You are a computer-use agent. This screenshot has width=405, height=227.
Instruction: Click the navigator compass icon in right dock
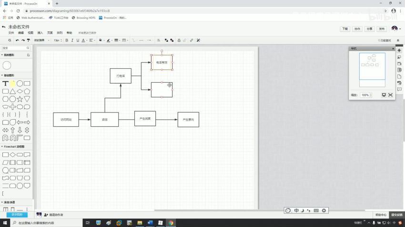399,50
